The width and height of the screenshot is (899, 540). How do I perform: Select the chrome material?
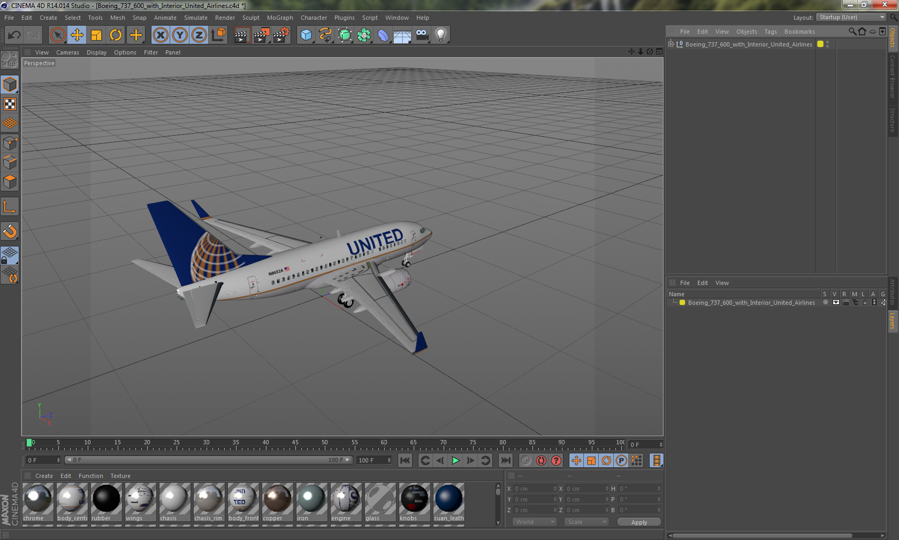37,503
